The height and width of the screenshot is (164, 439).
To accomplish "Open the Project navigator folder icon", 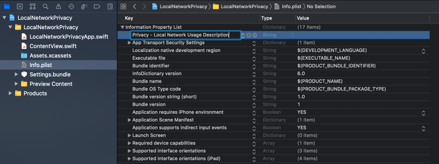I will tap(7, 6).
